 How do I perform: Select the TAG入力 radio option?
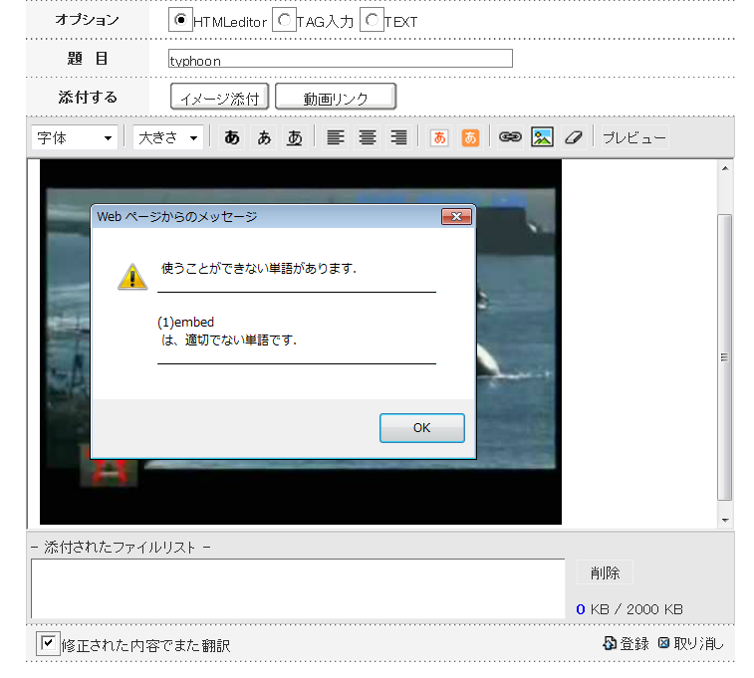(284, 20)
